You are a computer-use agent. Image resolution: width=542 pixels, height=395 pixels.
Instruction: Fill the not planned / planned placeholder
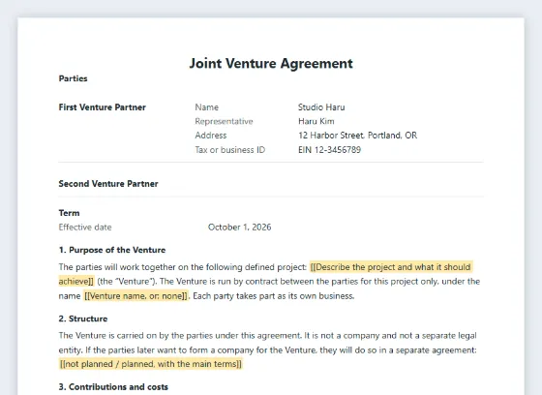click(151, 364)
